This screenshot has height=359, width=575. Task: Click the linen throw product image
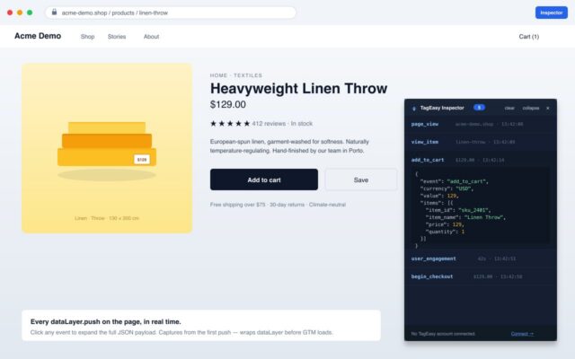(x=107, y=148)
